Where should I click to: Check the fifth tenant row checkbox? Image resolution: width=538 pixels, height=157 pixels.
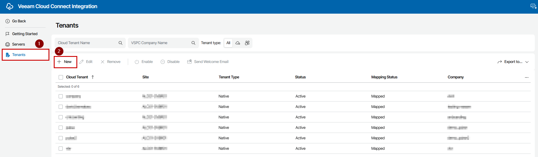[61, 138]
